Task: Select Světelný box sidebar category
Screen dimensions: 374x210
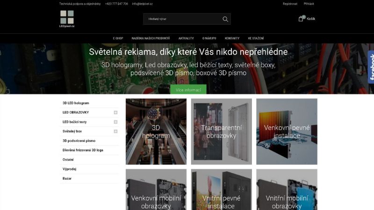Action: 72,132
